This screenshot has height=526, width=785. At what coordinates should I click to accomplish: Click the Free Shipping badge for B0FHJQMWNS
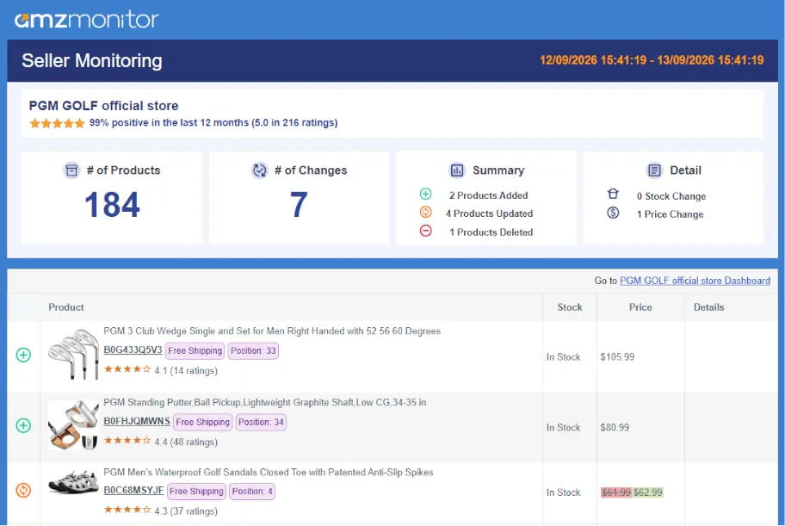coord(203,422)
